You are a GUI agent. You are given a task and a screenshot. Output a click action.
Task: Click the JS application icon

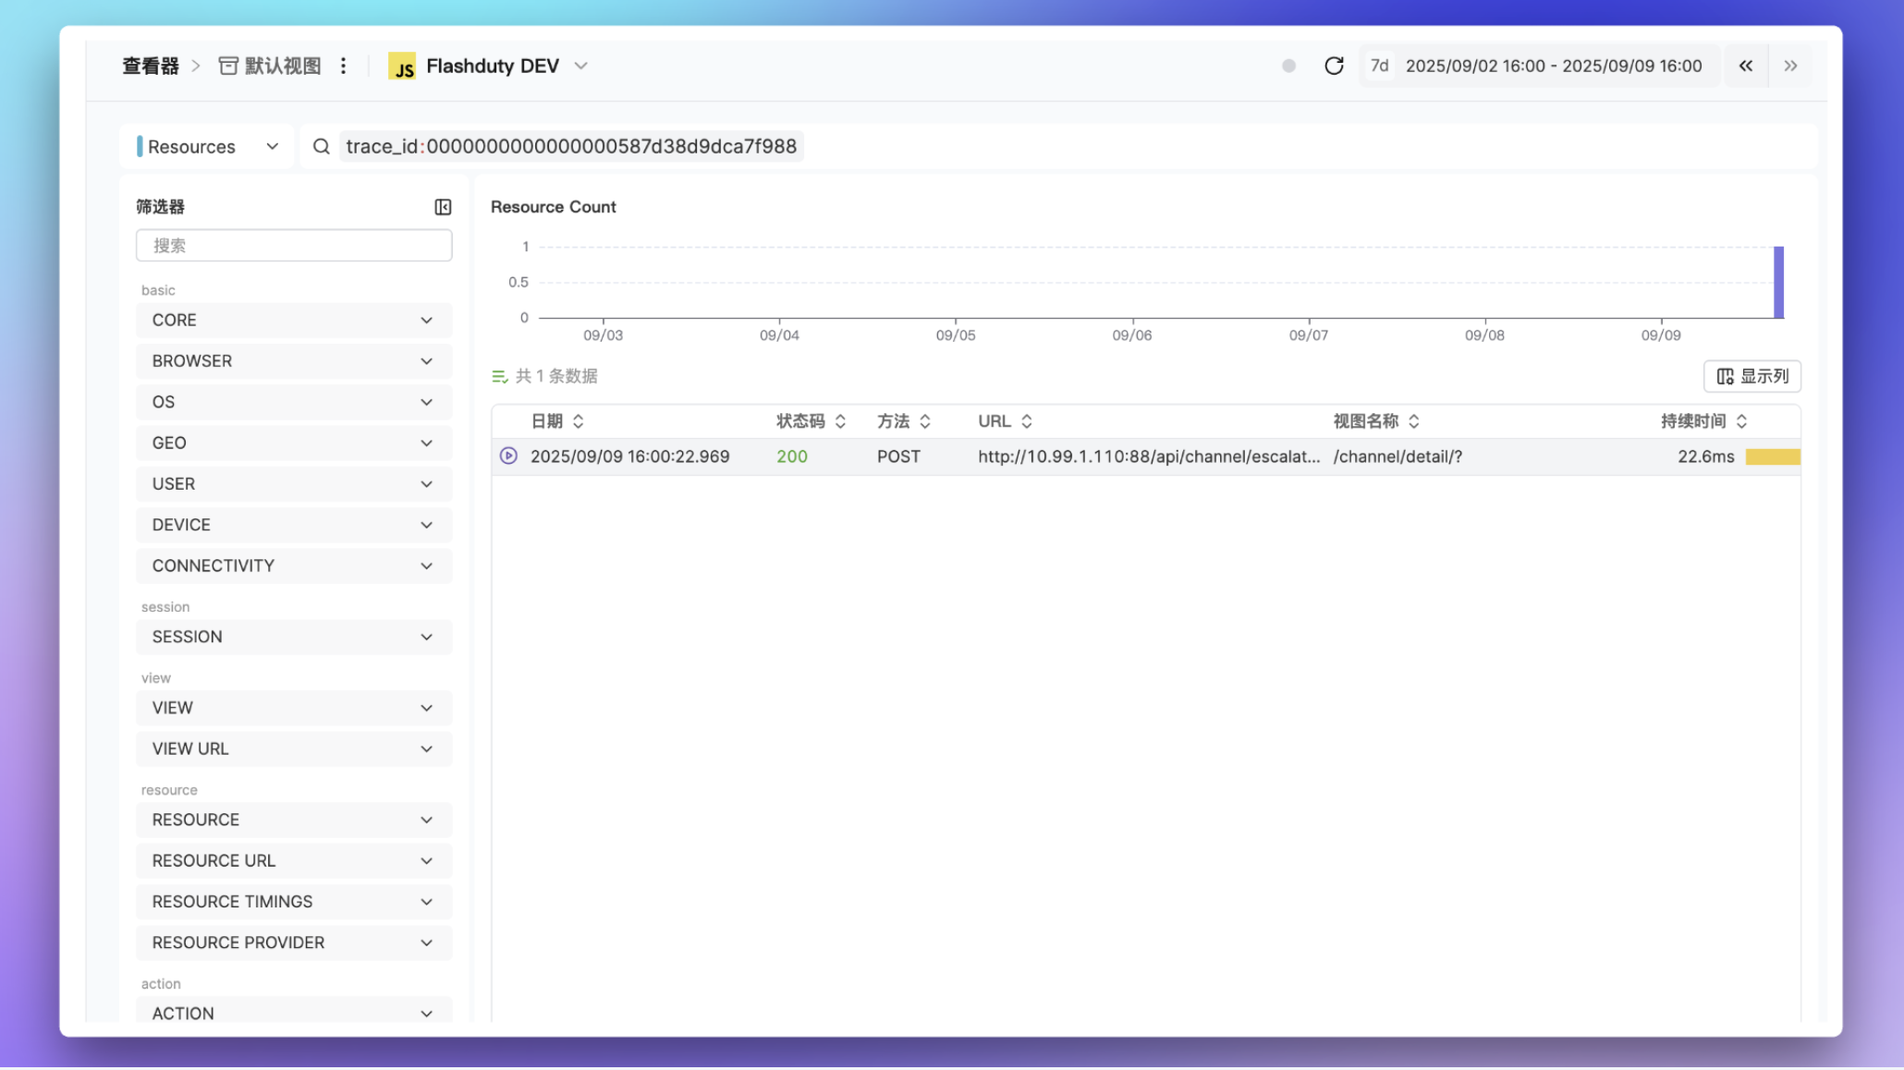coord(401,67)
